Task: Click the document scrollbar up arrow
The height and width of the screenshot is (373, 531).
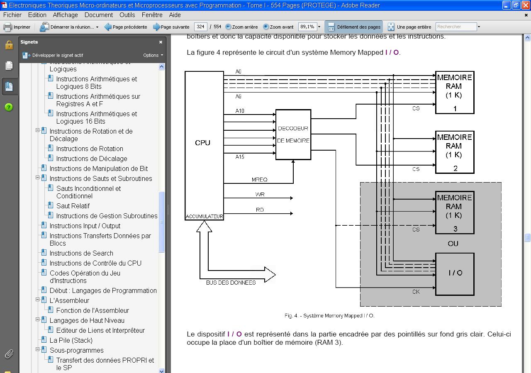Action: point(527,38)
